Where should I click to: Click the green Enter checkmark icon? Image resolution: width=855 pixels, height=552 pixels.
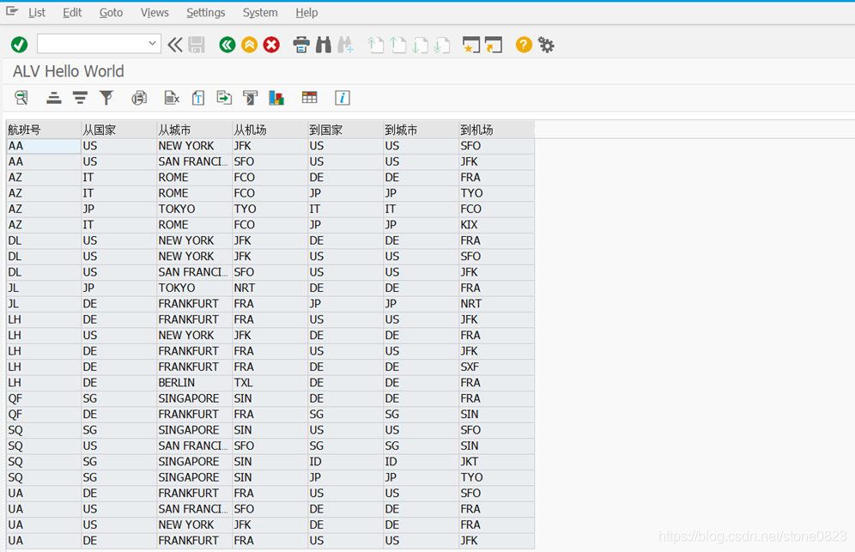click(19, 44)
